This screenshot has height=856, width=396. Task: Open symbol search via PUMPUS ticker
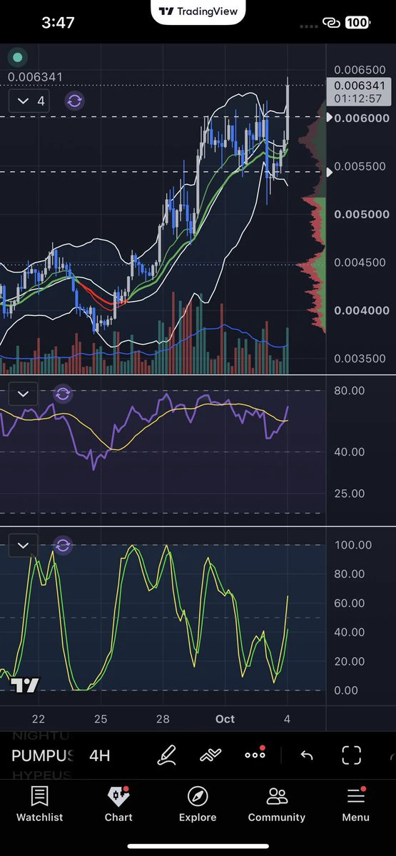43,755
